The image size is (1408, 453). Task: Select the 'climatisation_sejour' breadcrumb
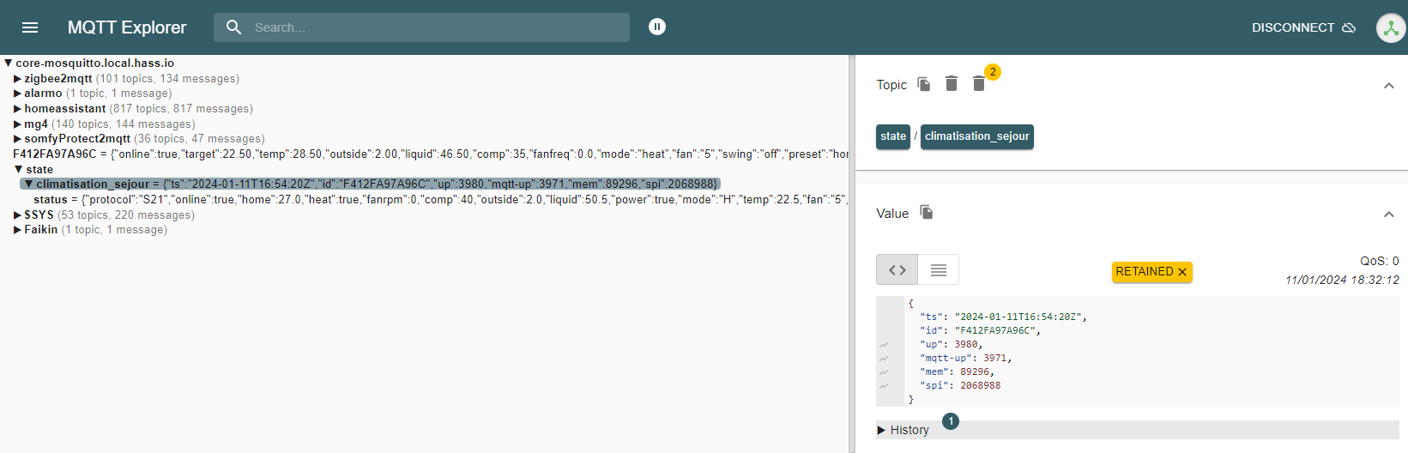tap(977, 136)
